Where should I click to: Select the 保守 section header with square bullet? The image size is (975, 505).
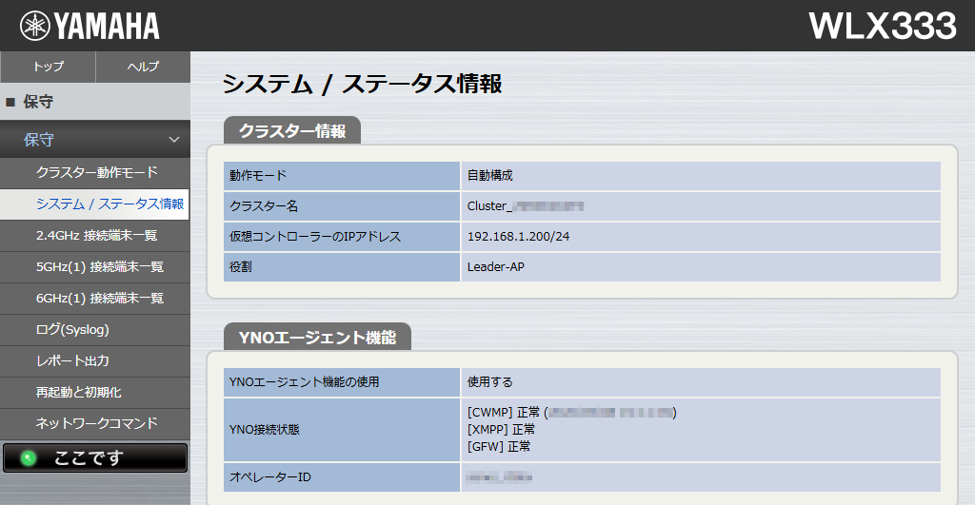point(95,102)
